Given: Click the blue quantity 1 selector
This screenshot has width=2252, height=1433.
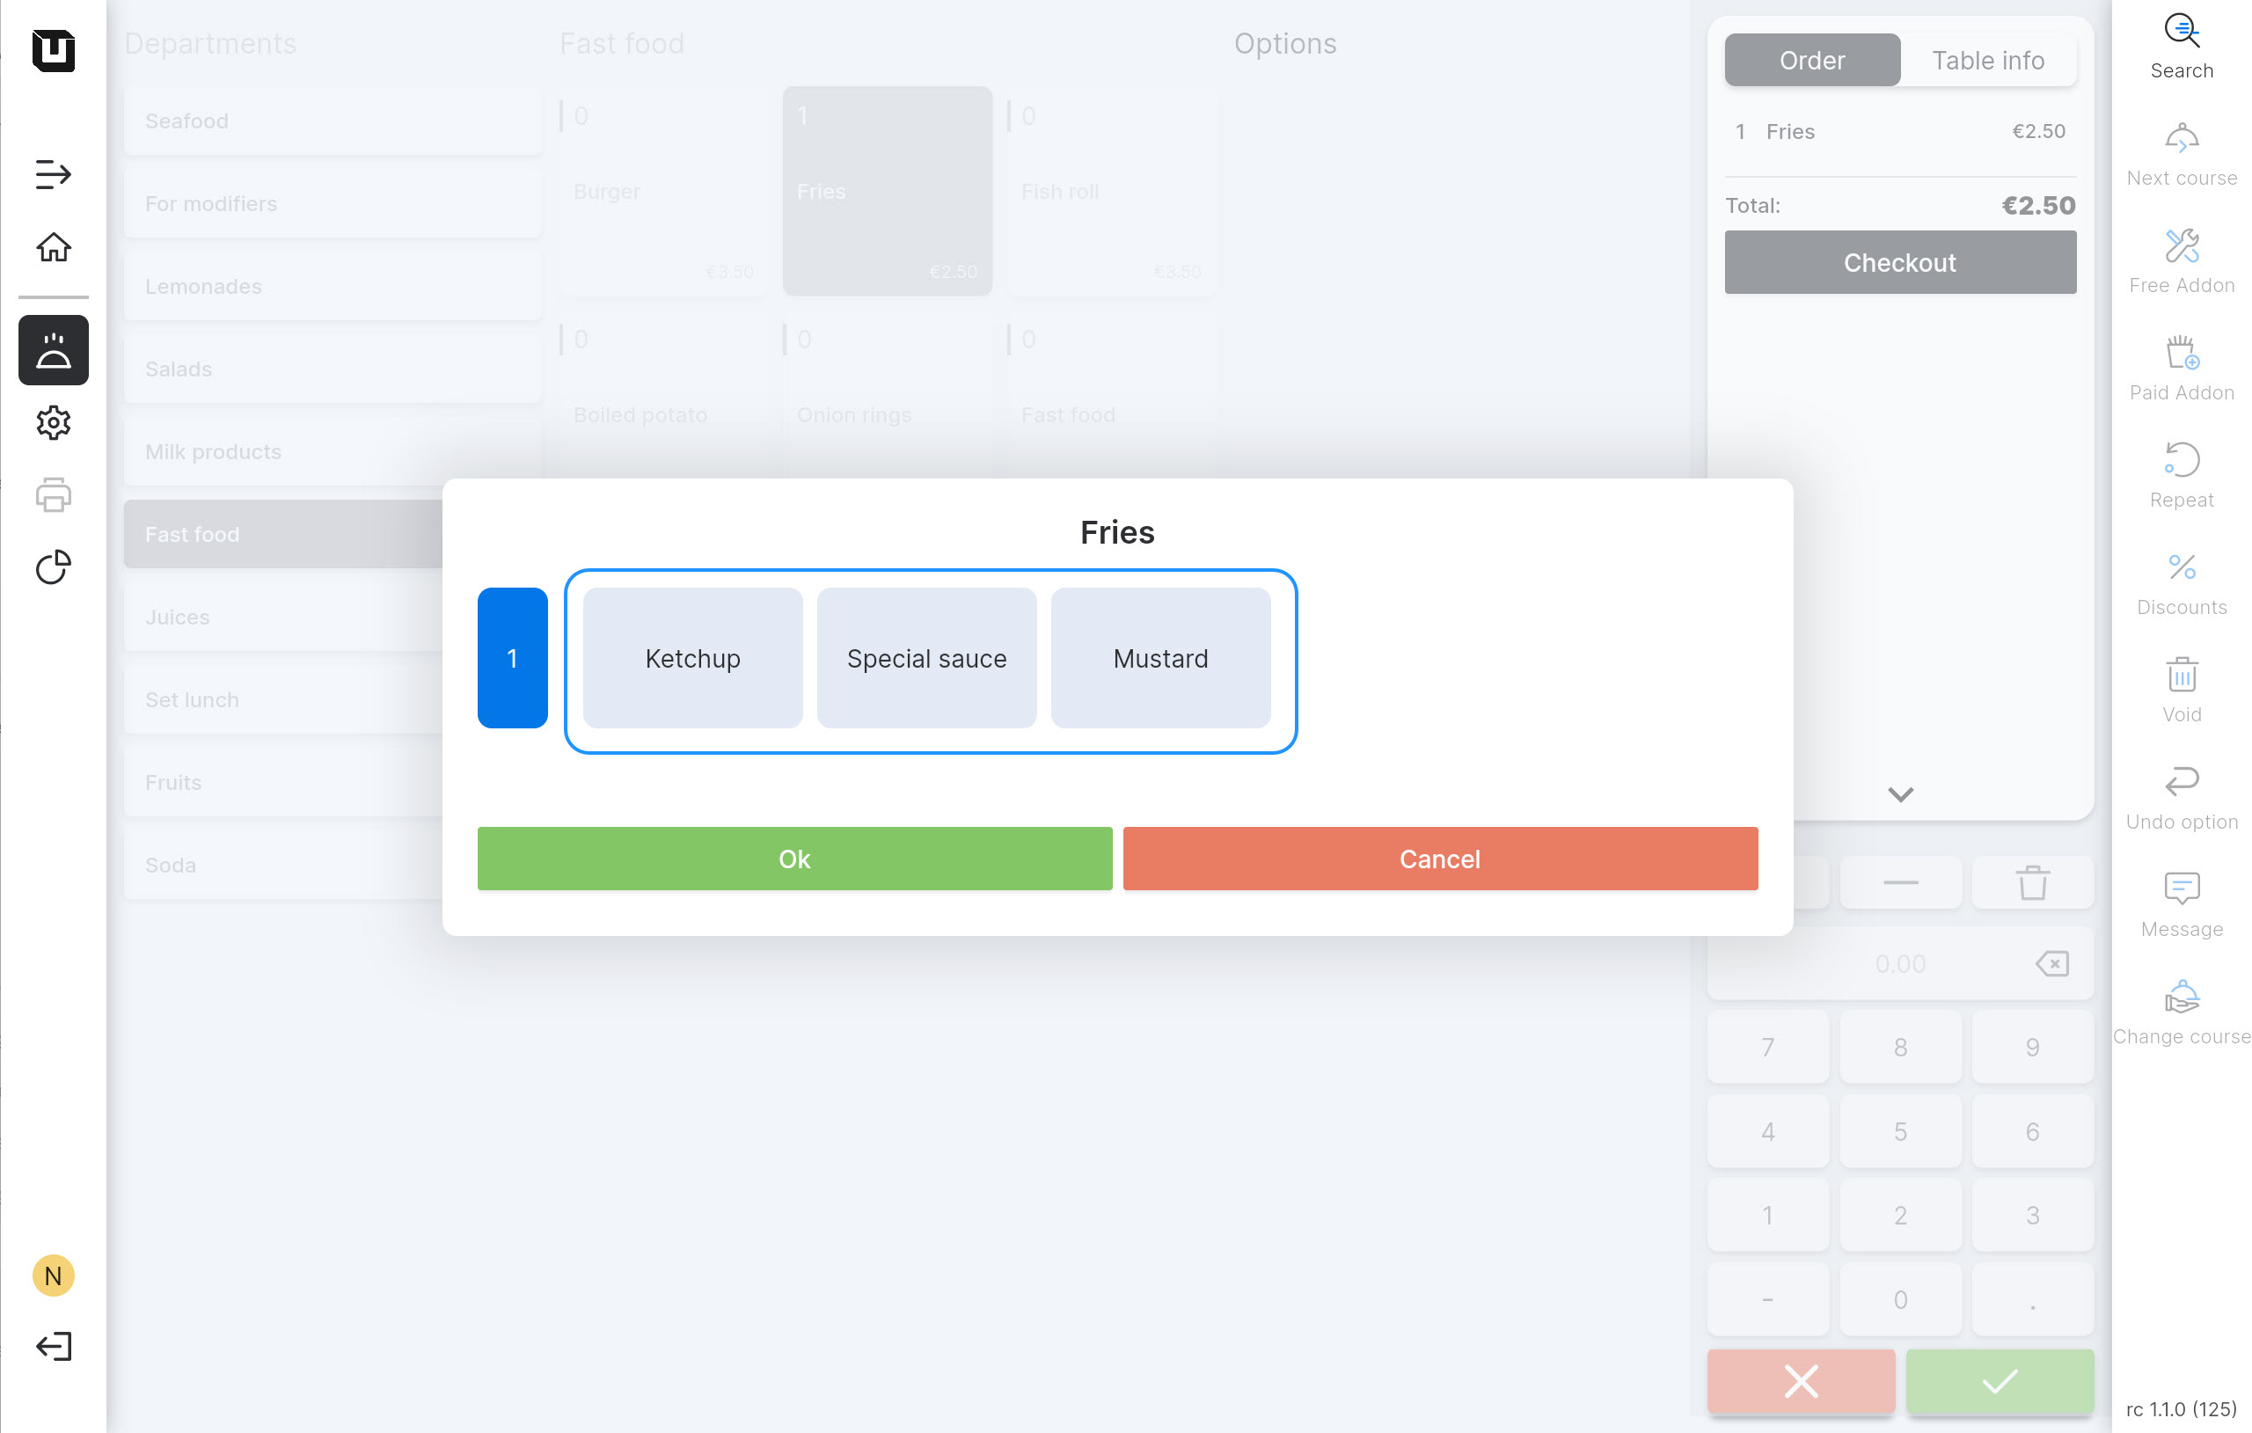Looking at the screenshot, I should [x=512, y=658].
